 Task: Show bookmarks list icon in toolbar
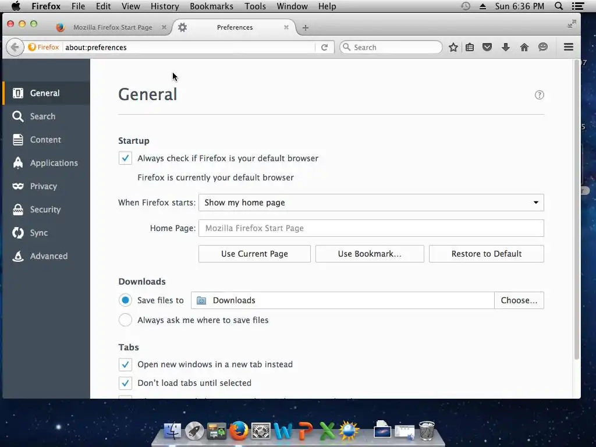470,47
